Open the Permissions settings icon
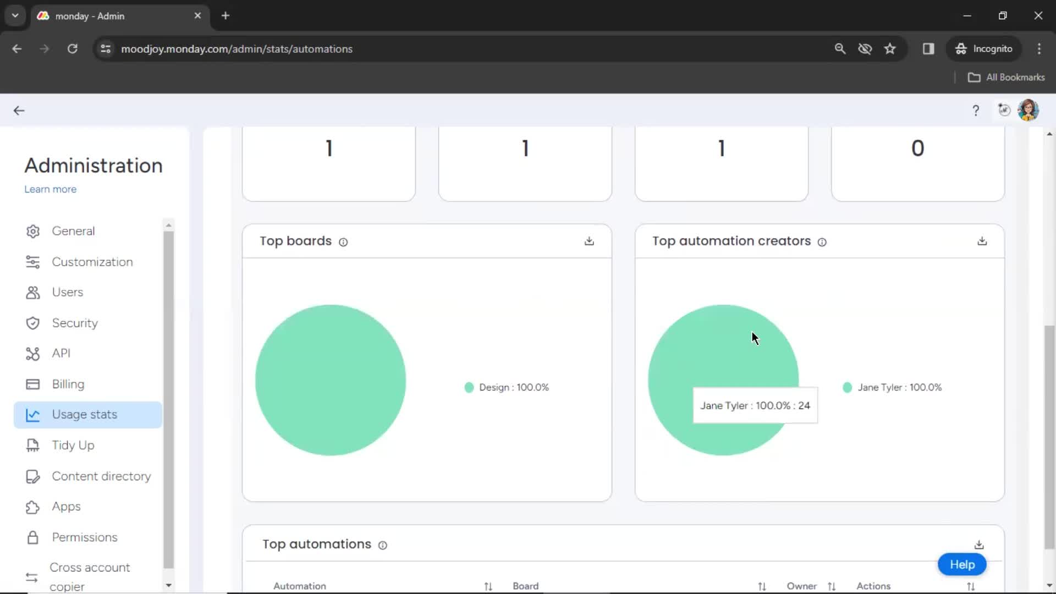This screenshot has height=594, width=1056. 32,537
